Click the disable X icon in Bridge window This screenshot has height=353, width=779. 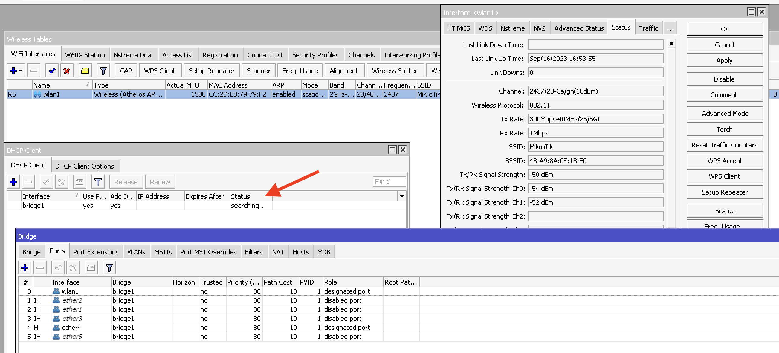click(73, 268)
